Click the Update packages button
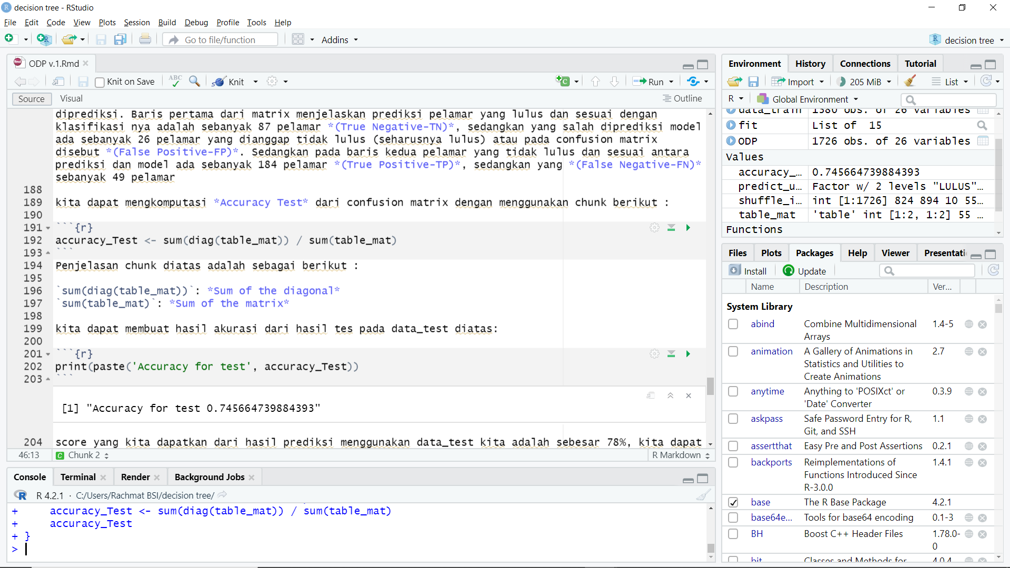This screenshot has width=1010, height=568. [804, 270]
